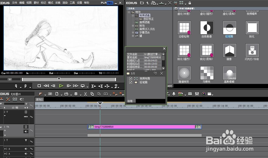Toggle the T title button on 1 T track
Image resolution: width=268 pixels, height=158 pixels.
click(x=26, y=140)
